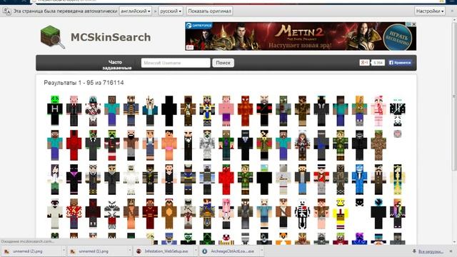The height and width of the screenshot is (257, 457).
Task: Open the green-faced skin with H shirt
Action: pyautogui.click(x=55, y=111)
